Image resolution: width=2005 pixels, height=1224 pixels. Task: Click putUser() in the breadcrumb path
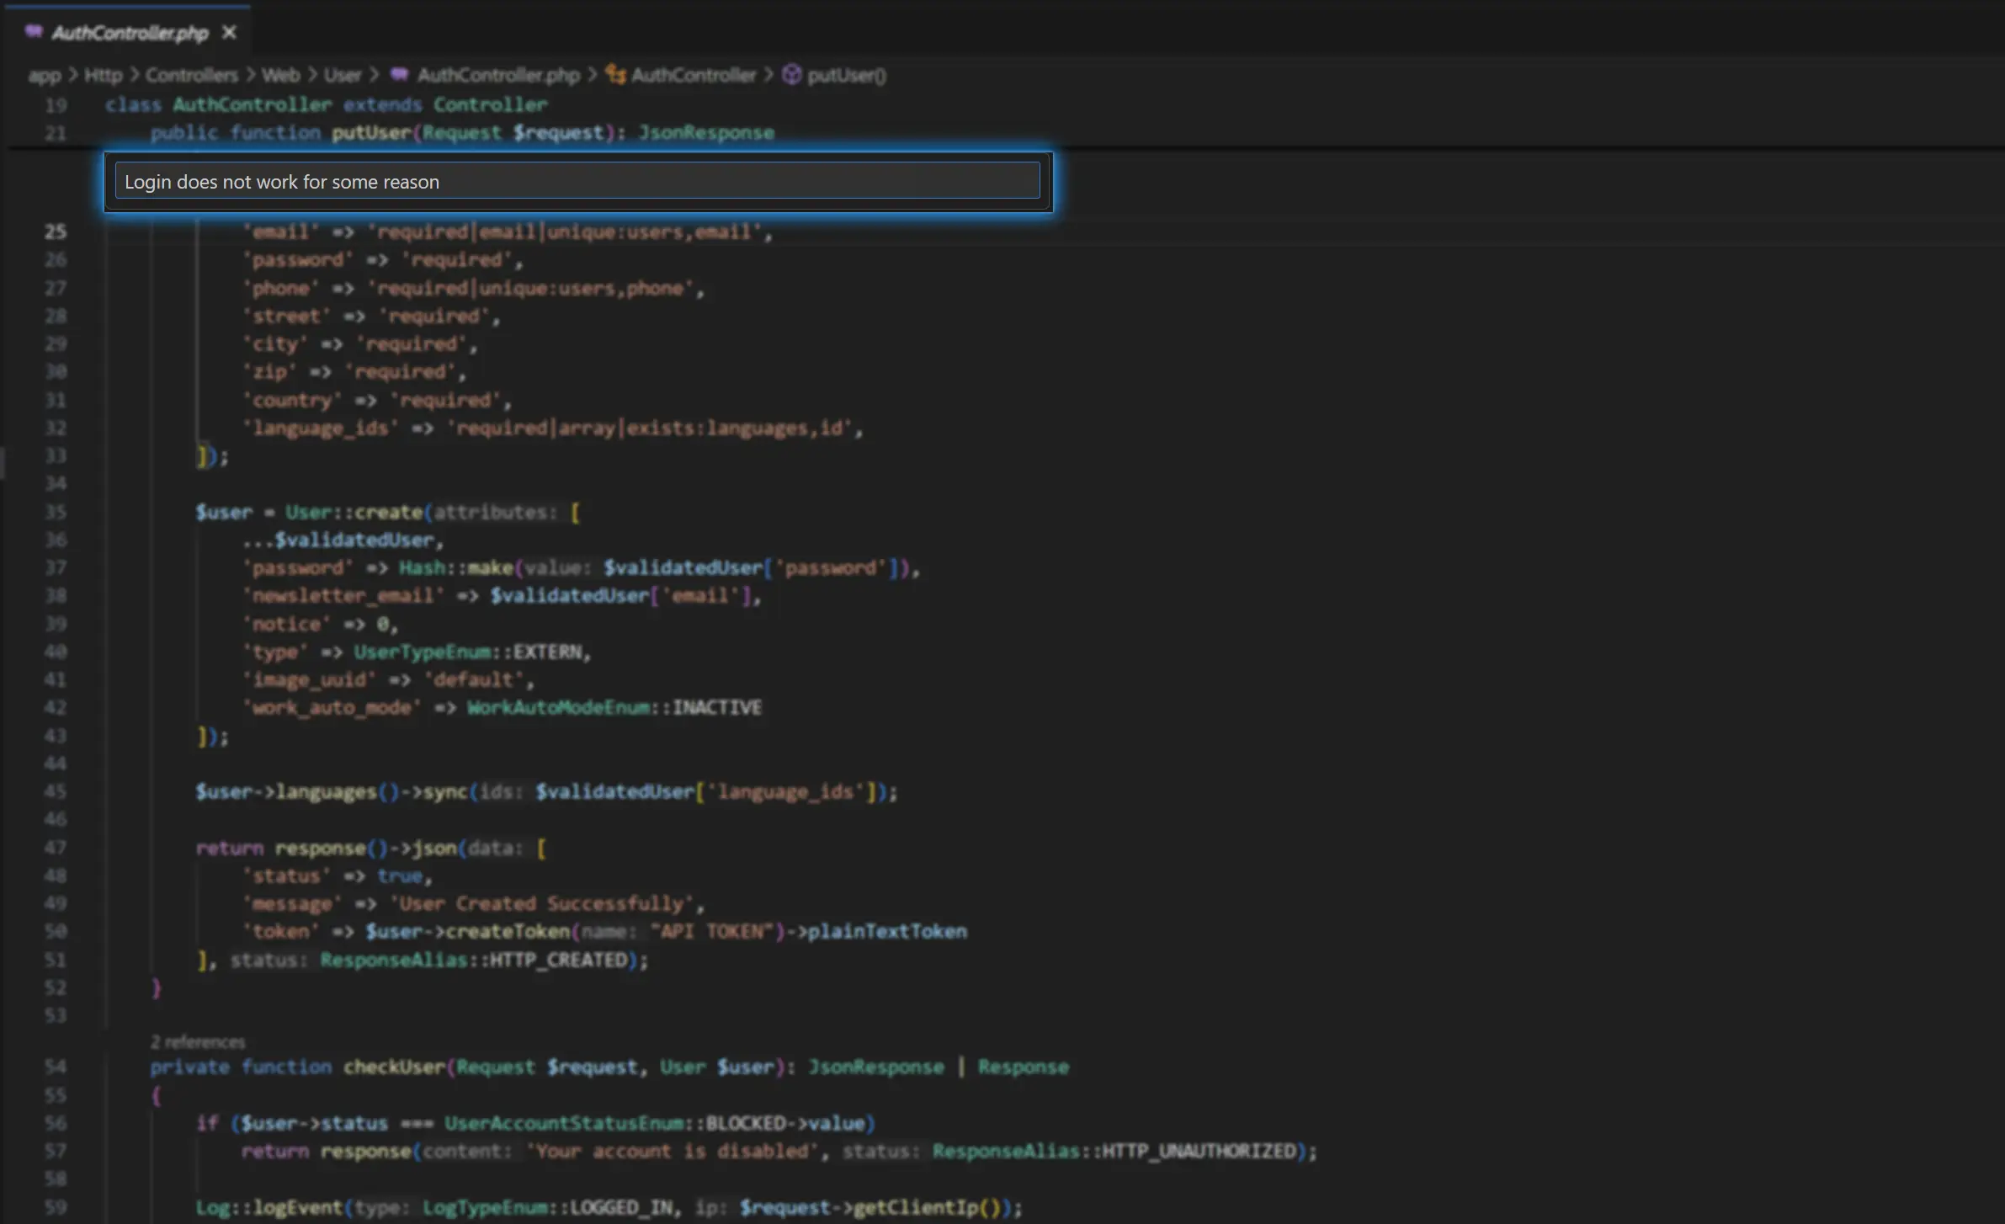pyautogui.click(x=847, y=76)
